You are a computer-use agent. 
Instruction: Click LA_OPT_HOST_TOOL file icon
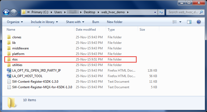(9, 76)
